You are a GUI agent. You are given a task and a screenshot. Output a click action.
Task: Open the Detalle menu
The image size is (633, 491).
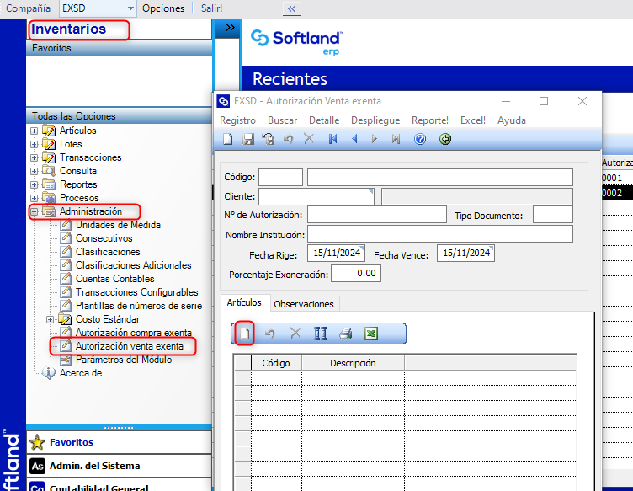[324, 120]
